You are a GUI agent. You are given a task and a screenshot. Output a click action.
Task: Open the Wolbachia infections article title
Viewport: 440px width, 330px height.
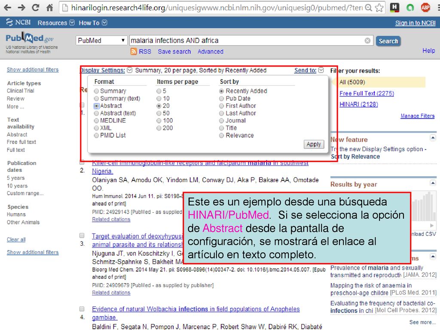click(x=196, y=313)
